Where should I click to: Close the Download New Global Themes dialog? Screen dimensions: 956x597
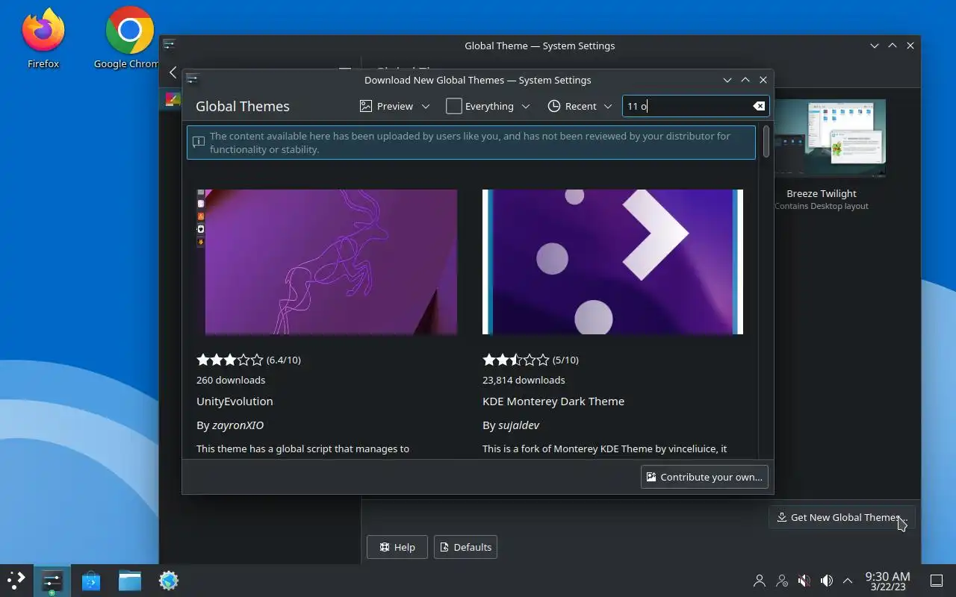click(x=763, y=80)
